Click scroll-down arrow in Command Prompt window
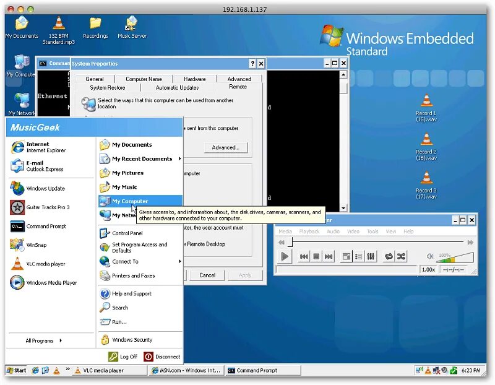 (x=343, y=208)
